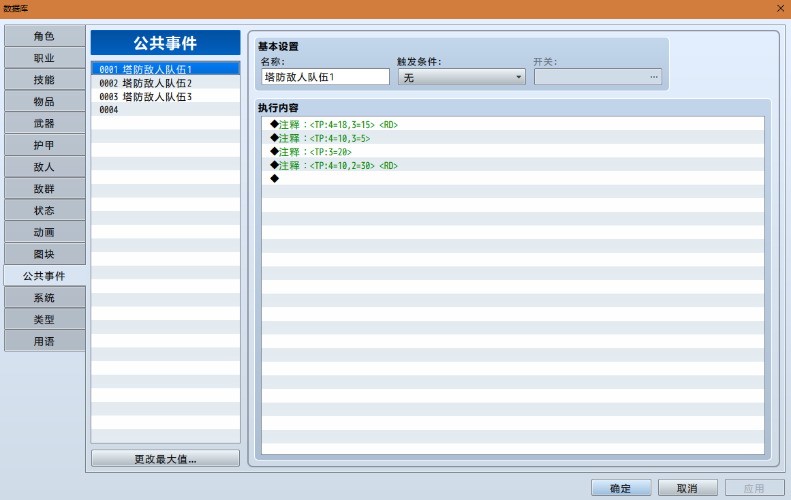Select the 公共事件 tab

pos(44,276)
